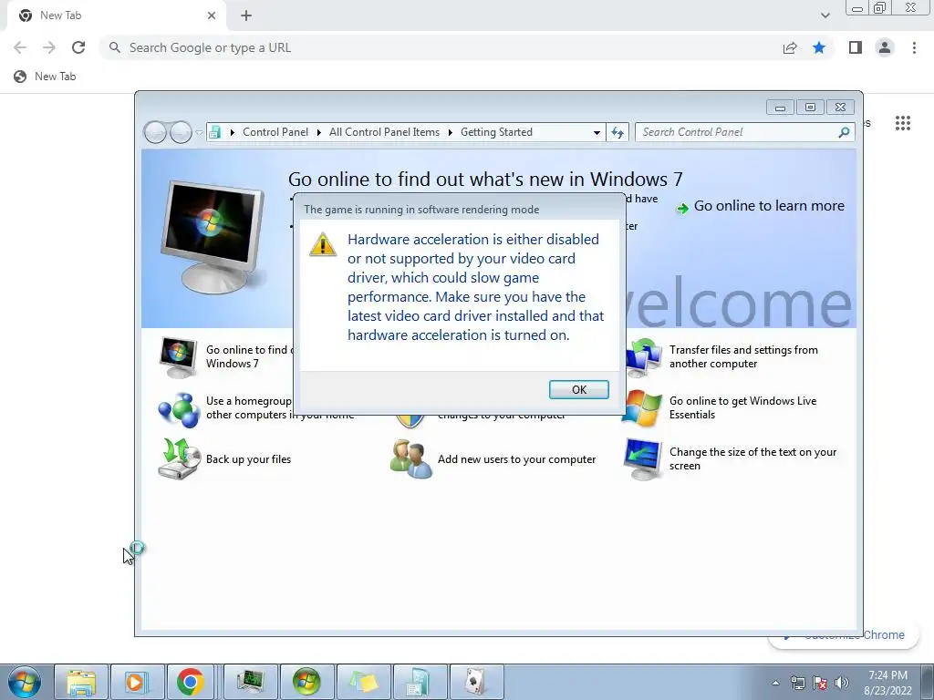Click the address bar control panel icon

[x=215, y=132]
